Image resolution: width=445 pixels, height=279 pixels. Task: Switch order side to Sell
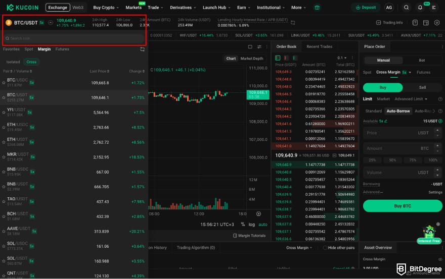[422, 87]
